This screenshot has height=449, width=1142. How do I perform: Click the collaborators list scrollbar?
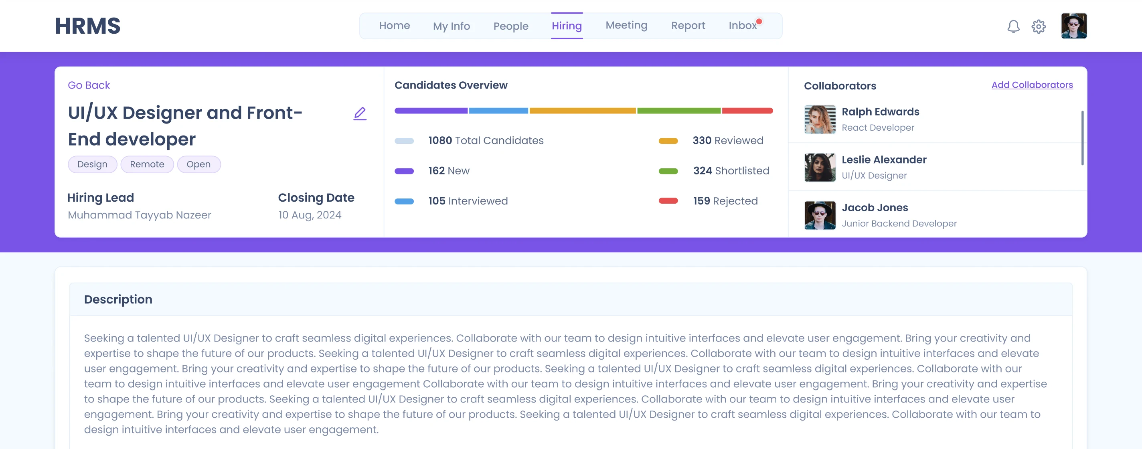[1082, 138]
